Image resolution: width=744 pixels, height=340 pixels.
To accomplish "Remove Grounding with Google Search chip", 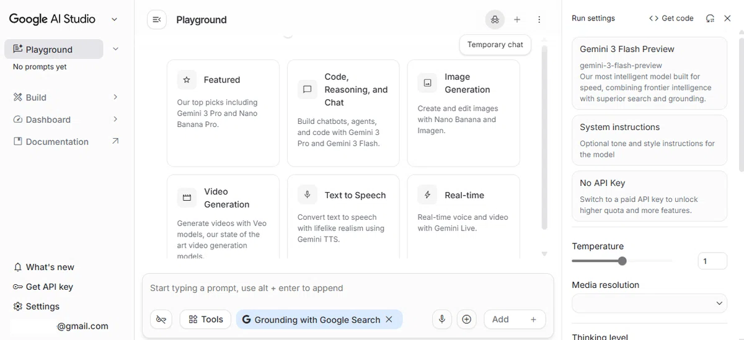I will tap(389, 320).
